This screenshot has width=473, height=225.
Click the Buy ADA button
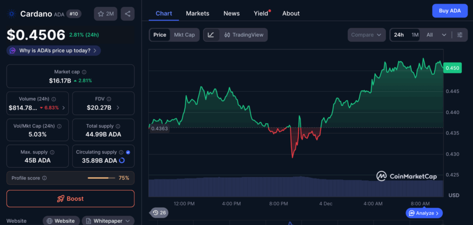[x=449, y=11]
